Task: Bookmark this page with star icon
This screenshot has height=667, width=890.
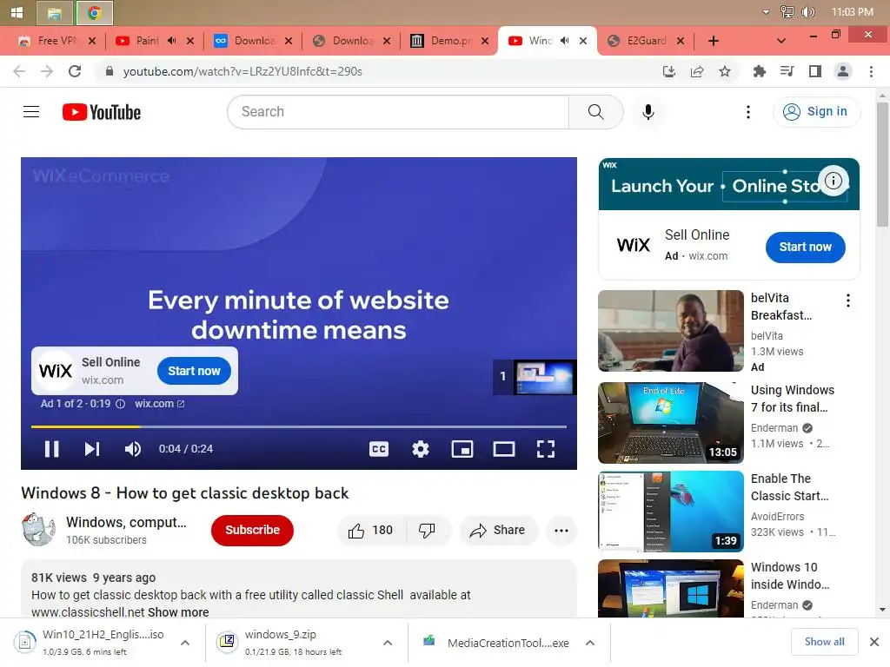Action: (x=725, y=71)
